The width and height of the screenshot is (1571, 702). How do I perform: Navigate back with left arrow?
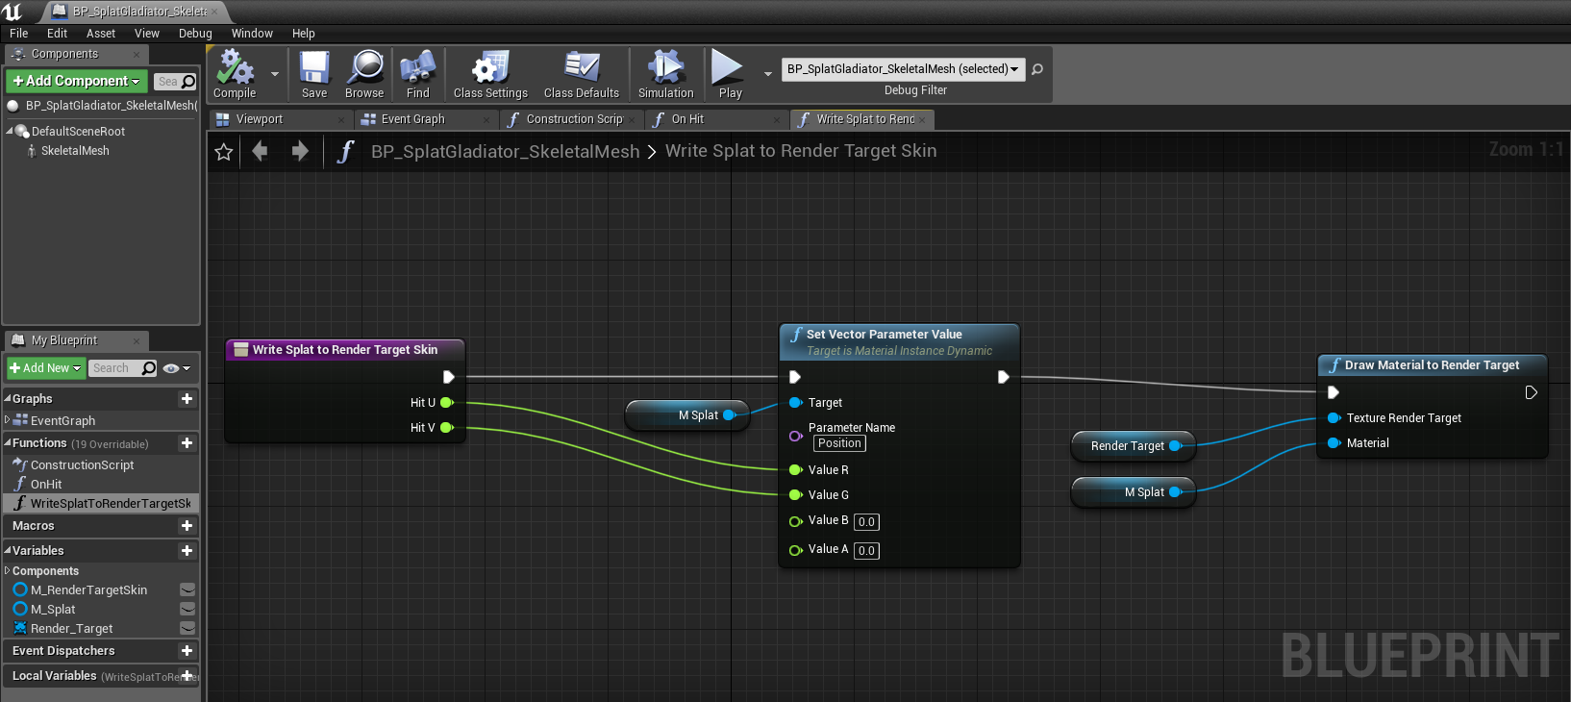pyautogui.click(x=260, y=151)
